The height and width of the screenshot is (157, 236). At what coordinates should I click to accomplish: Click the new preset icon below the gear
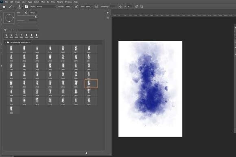click(108, 18)
